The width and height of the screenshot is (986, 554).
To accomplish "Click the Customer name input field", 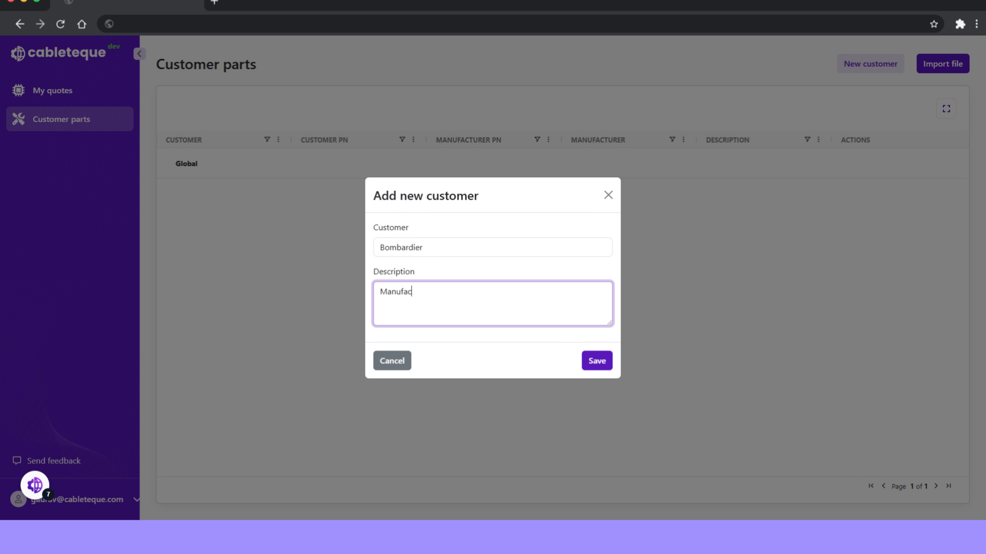I will pos(492,247).
